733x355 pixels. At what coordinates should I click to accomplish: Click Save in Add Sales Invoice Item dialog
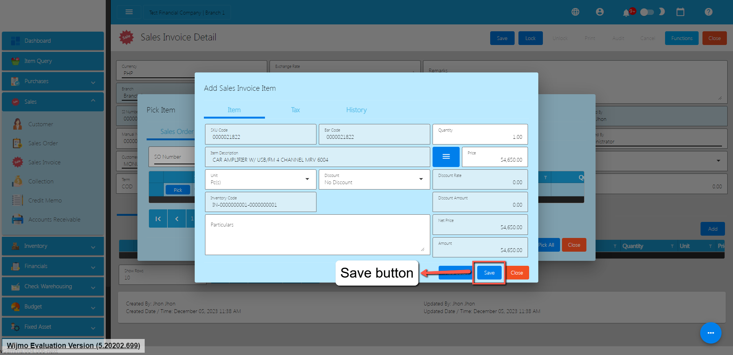pos(489,273)
